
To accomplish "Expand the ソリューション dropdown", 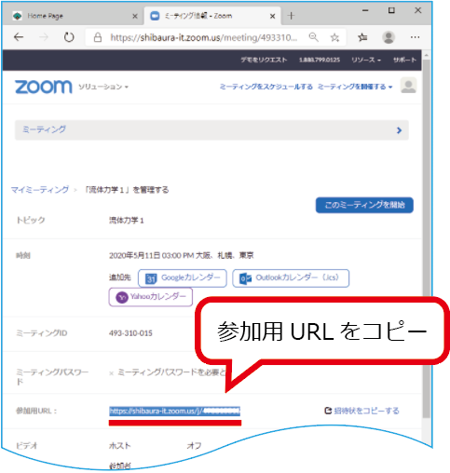I will click(103, 87).
